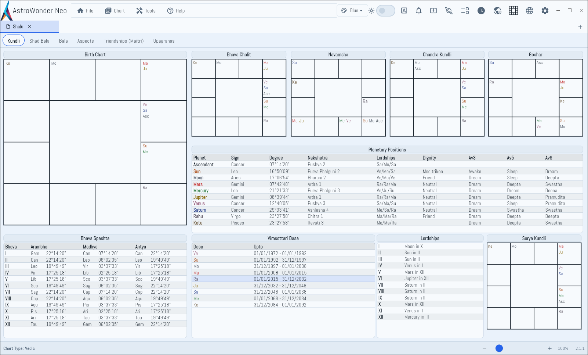Switch to the Aspects tab

[86, 41]
